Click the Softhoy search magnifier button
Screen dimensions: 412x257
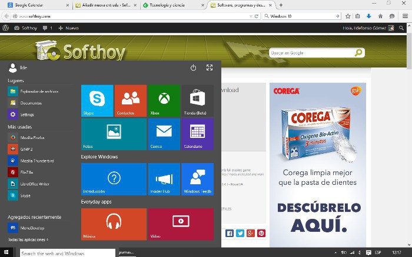point(358,53)
